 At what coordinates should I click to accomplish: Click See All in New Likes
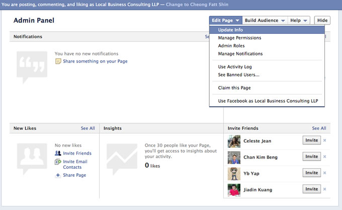pos(88,128)
